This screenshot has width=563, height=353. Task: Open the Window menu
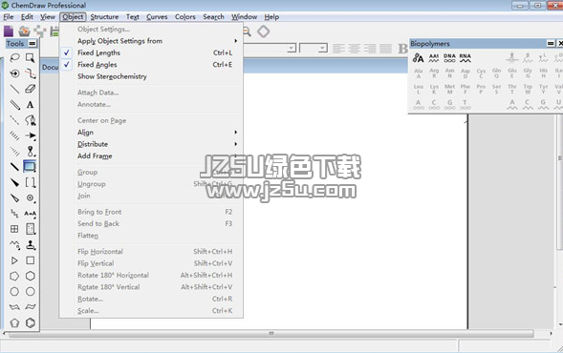pos(244,17)
